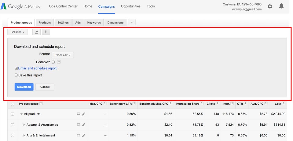Switch to the Ads tab
The image size is (293, 141).
point(78,23)
